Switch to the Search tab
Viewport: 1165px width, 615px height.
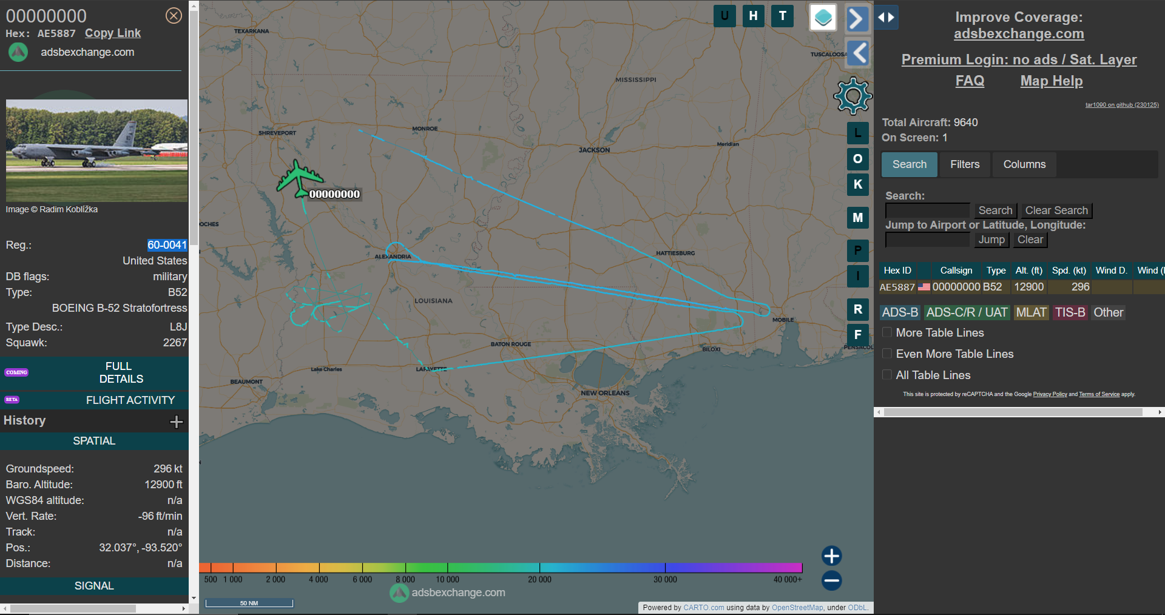tap(909, 164)
